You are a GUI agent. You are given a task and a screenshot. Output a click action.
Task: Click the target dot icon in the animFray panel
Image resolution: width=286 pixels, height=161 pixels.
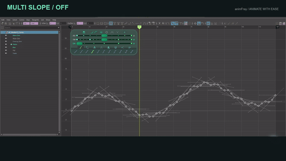(124, 32)
